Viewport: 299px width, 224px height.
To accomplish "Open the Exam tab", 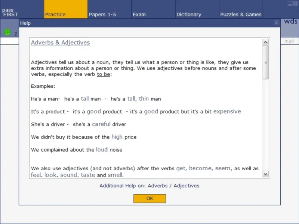I will point(153,9).
